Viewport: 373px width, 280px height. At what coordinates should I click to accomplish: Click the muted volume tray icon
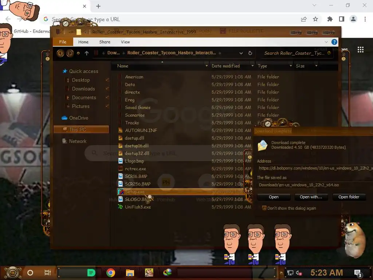coord(299,273)
